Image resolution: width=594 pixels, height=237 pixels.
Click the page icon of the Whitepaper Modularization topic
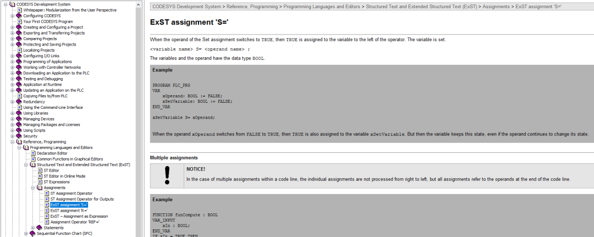20,10
